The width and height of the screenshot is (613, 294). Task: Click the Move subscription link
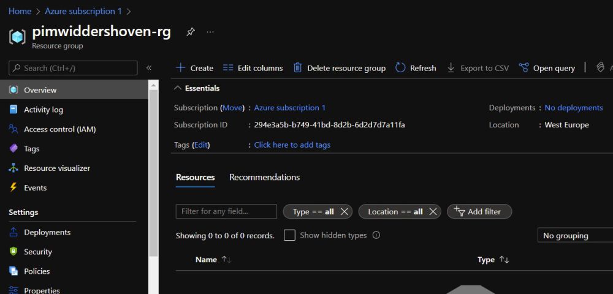click(234, 108)
